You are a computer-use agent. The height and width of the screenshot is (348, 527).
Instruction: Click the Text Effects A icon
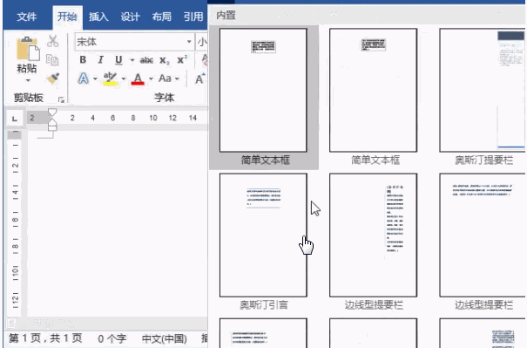pos(84,78)
